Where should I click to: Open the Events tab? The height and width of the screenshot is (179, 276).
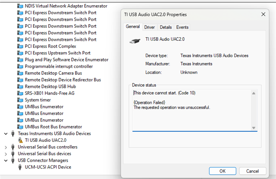[x=182, y=27]
